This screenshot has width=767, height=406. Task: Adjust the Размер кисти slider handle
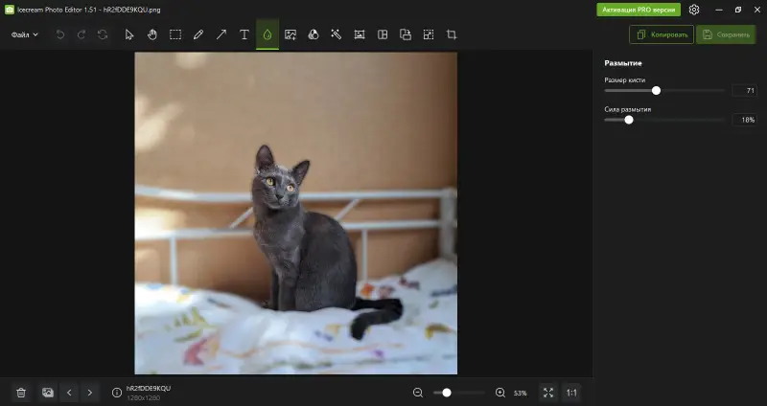(x=657, y=90)
